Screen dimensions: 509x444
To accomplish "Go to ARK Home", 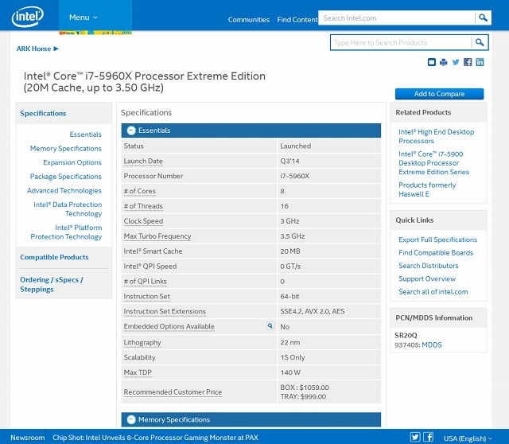I will [x=37, y=49].
